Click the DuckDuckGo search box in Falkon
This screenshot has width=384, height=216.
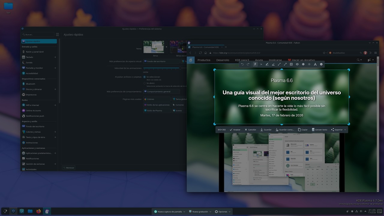346,53
